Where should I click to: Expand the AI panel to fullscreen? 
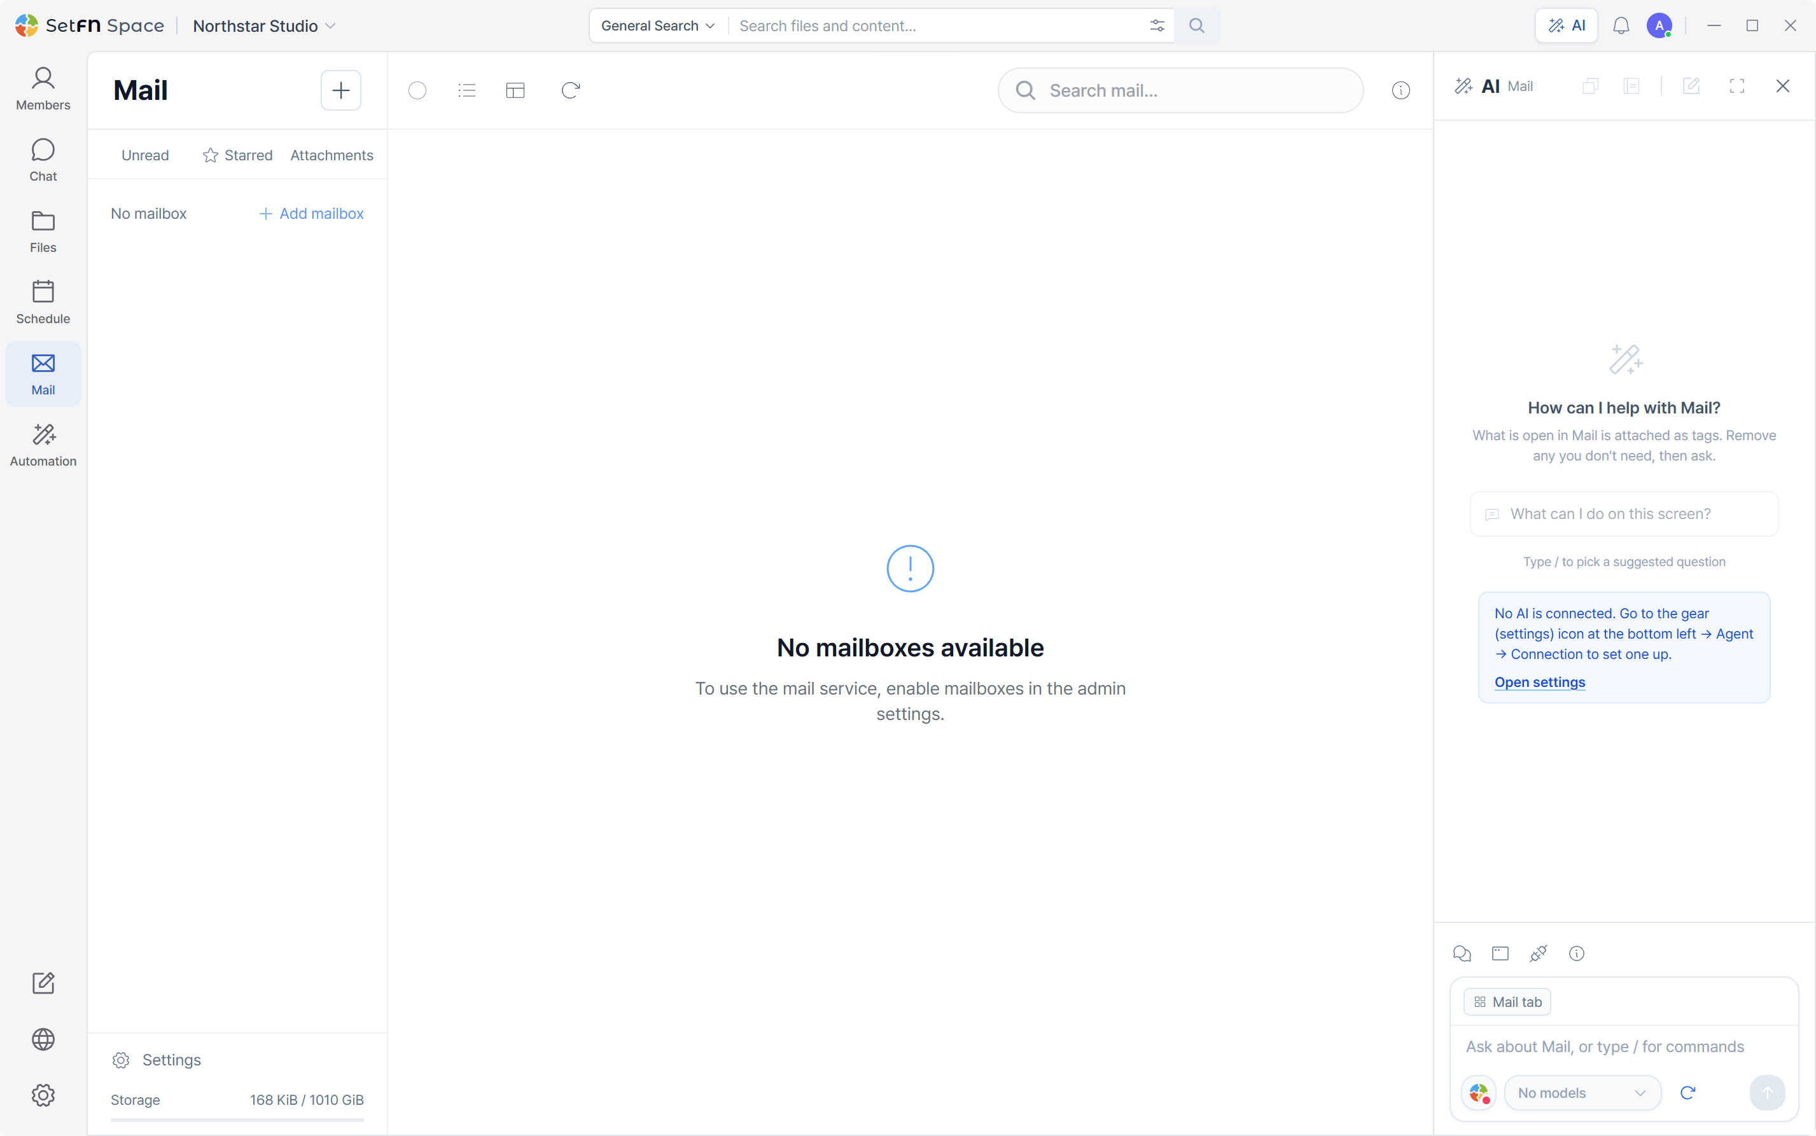[1737, 86]
